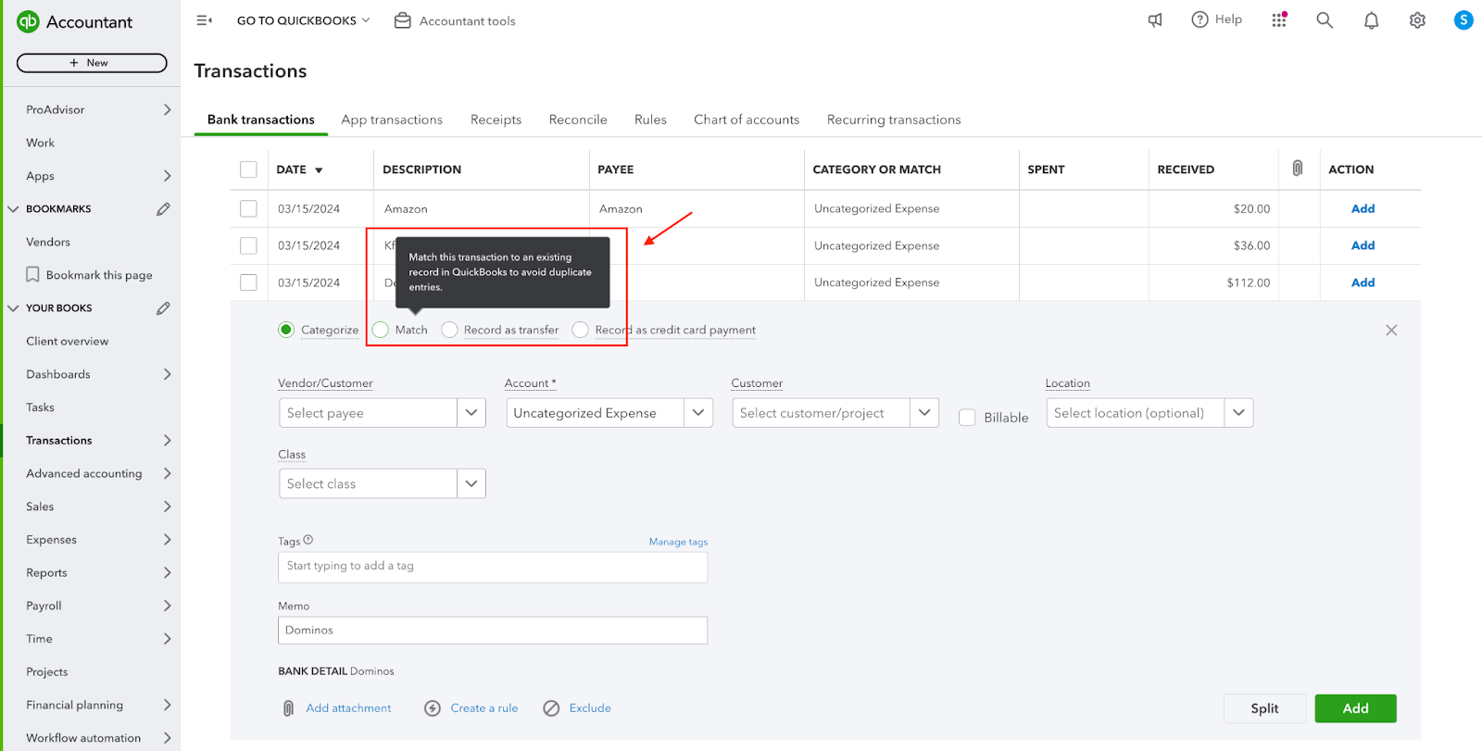Click the Split button
Screen dimensions: 1482x751
1264,708
